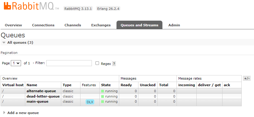
Task: Click the RabbitMQ logo
Action: click(31, 6)
